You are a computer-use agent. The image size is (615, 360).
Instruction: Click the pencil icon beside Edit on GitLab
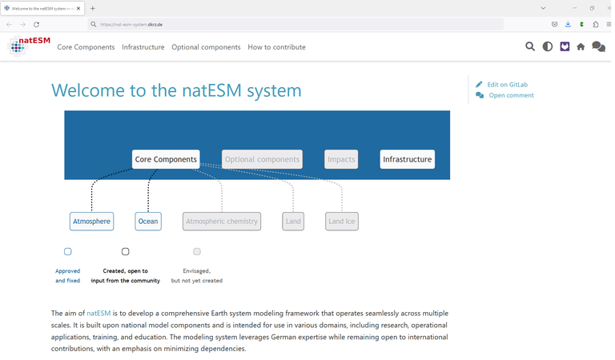point(479,84)
